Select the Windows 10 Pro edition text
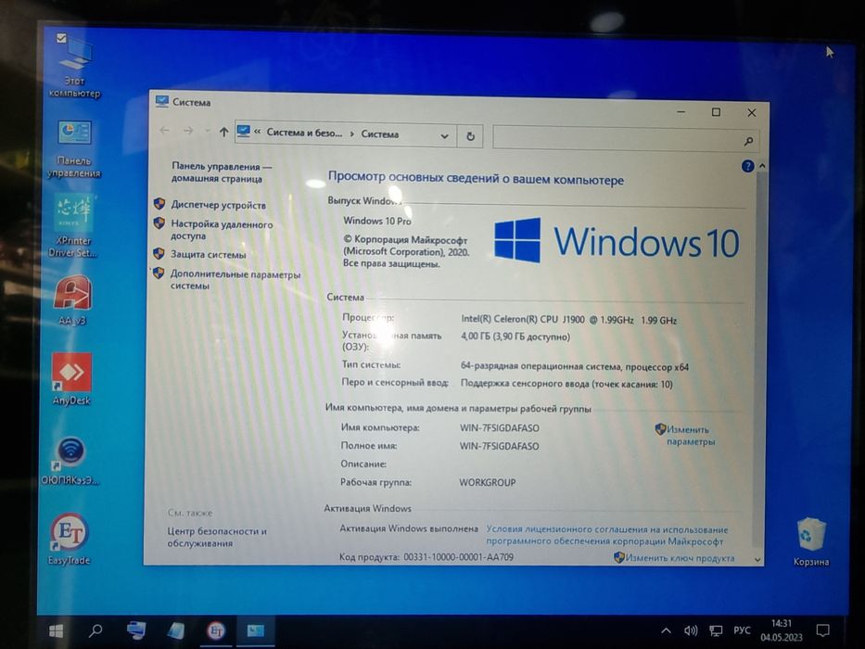The width and height of the screenshot is (865, 649). click(376, 221)
